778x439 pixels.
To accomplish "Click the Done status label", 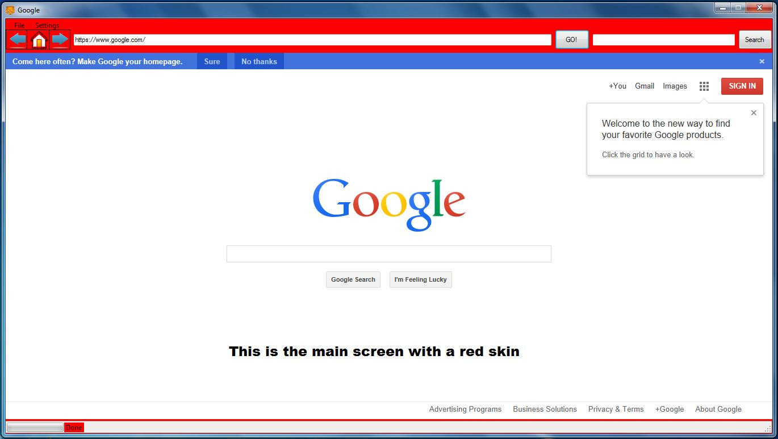I will tap(74, 428).
